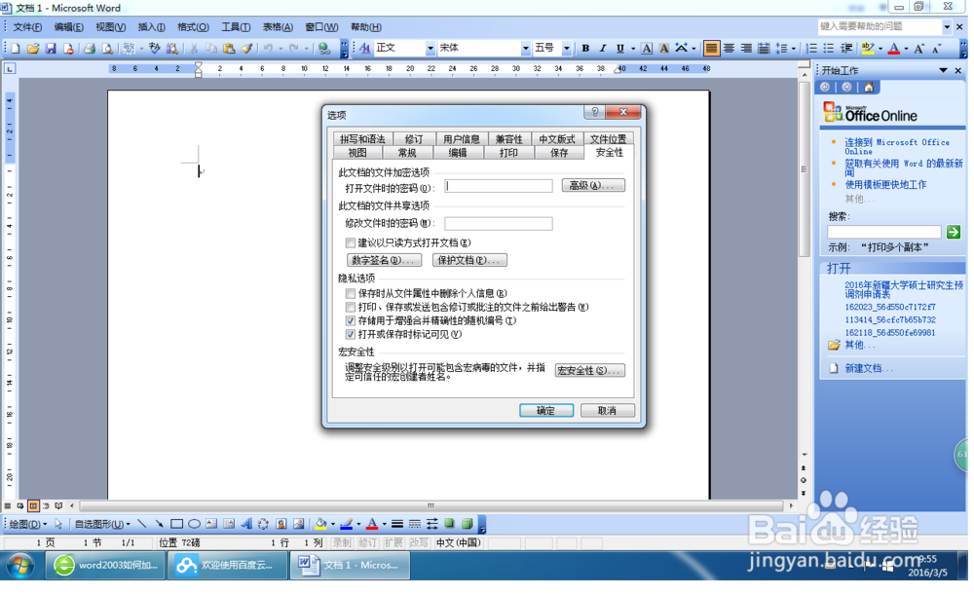Apply Italic formatting from the toolbar

click(x=601, y=48)
